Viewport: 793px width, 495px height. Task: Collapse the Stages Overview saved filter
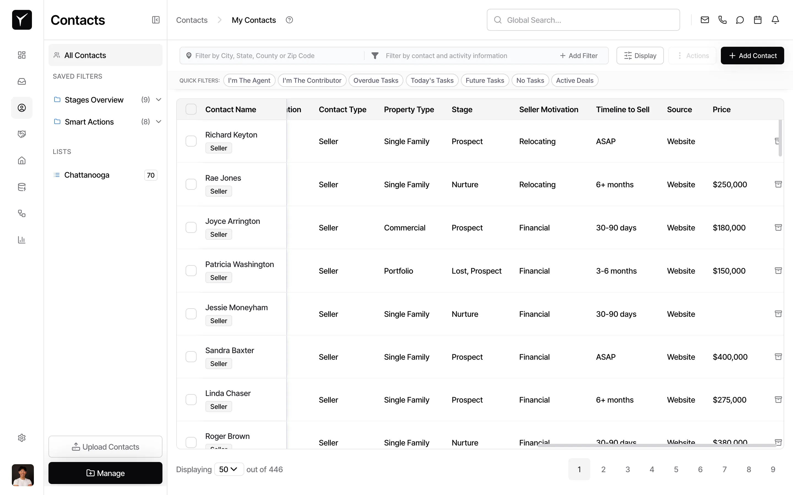point(159,100)
